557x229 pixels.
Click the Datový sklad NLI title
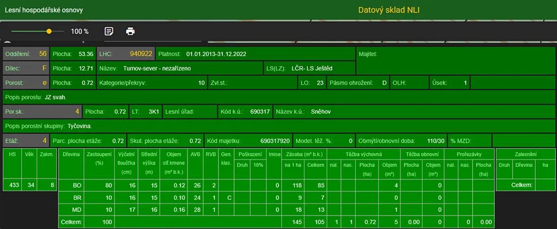tap(388, 10)
